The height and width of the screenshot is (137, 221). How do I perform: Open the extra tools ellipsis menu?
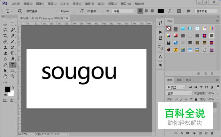(x=5, y=82)
